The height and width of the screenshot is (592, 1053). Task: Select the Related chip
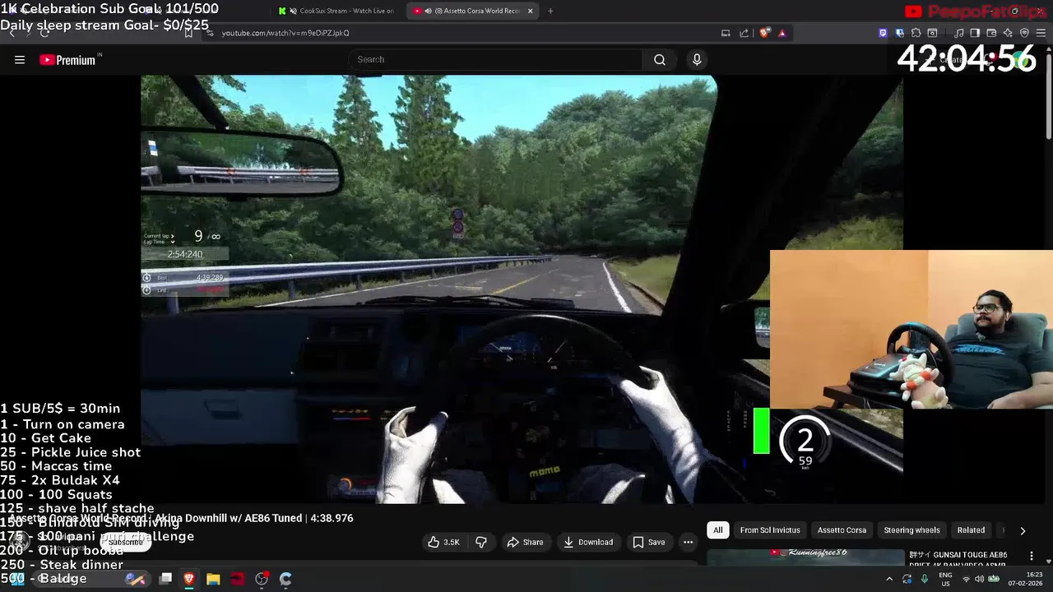(971, 530)
